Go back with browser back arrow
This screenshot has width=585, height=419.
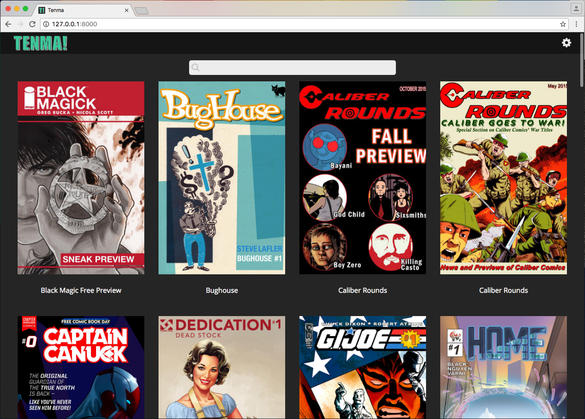[x=8, y=24]
